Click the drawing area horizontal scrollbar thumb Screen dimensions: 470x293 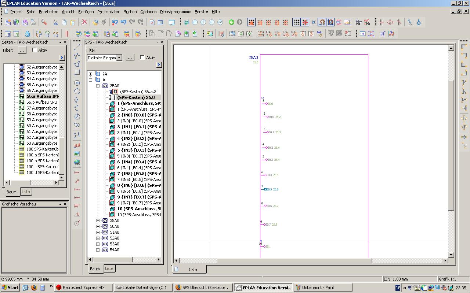point(294,260)
